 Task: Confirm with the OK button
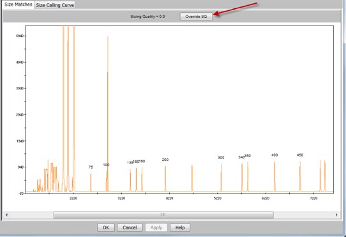(x=106, y=227)
